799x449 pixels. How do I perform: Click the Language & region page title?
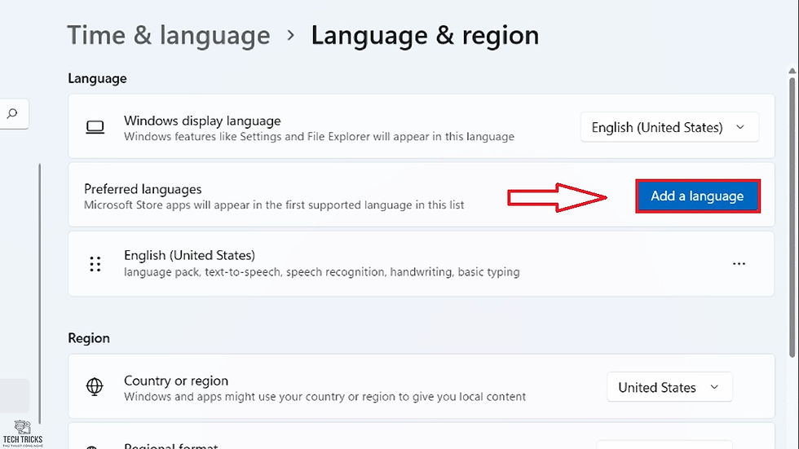425,36
